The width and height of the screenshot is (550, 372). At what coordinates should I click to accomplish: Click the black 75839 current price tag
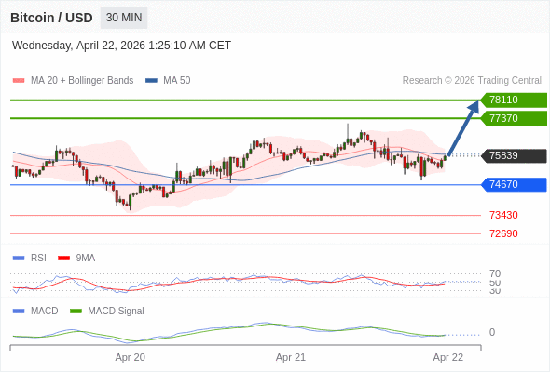(514, 155)
